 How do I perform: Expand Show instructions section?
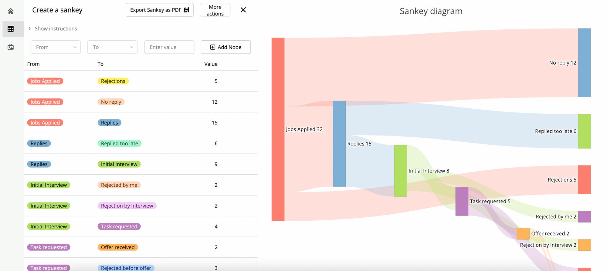[x=53, y=28]
